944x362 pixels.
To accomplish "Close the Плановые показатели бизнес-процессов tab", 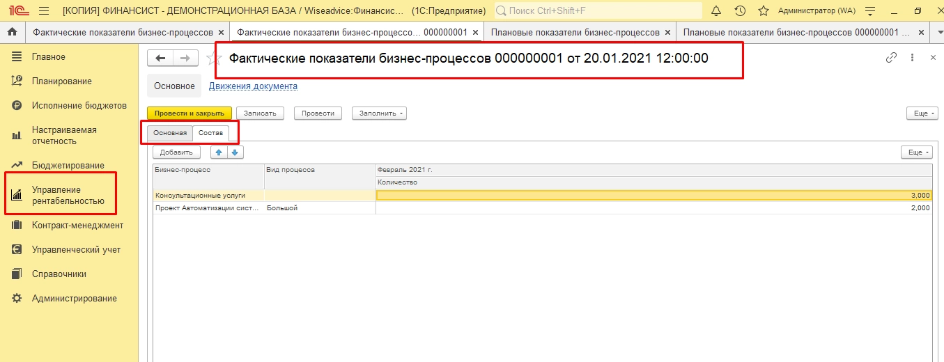I will (x=667, y=33).
